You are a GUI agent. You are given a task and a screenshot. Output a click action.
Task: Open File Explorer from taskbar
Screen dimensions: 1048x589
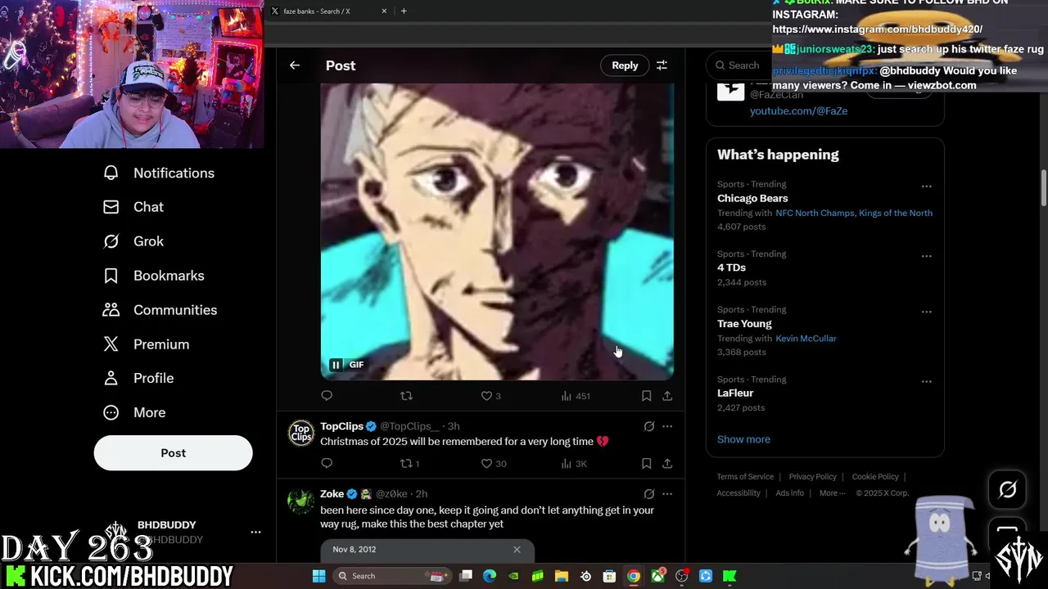point(561,576)
